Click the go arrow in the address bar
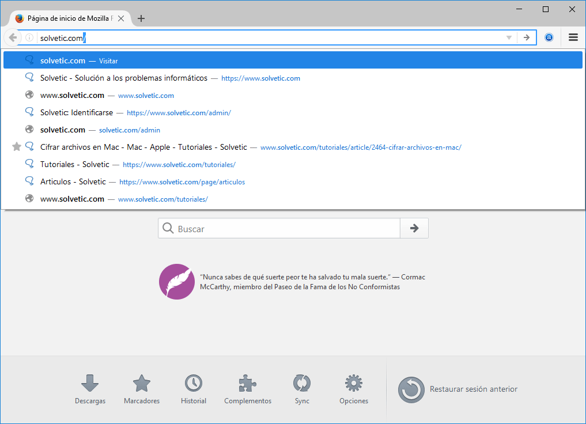 point(527,37)
